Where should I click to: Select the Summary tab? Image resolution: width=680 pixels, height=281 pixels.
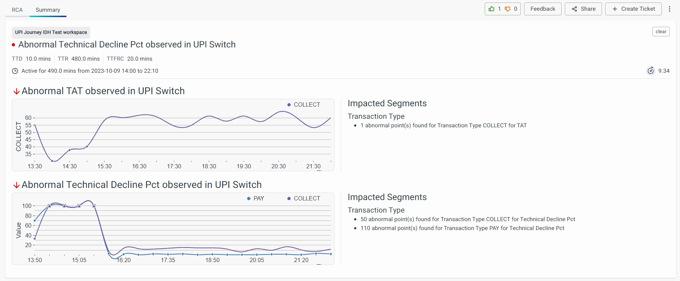(x=48, y=10)
